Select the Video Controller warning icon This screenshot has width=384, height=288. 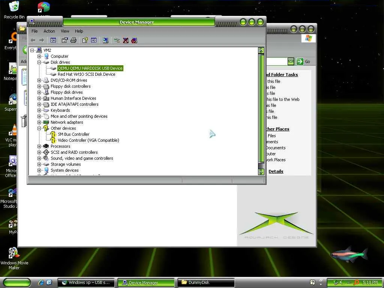coord(53,140)
